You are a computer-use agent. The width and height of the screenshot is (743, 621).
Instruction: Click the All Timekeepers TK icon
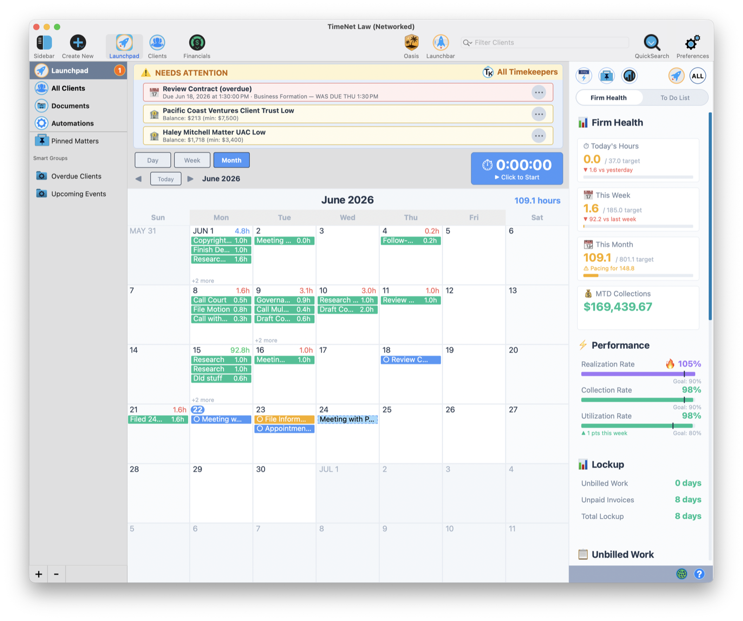point(488,72)
